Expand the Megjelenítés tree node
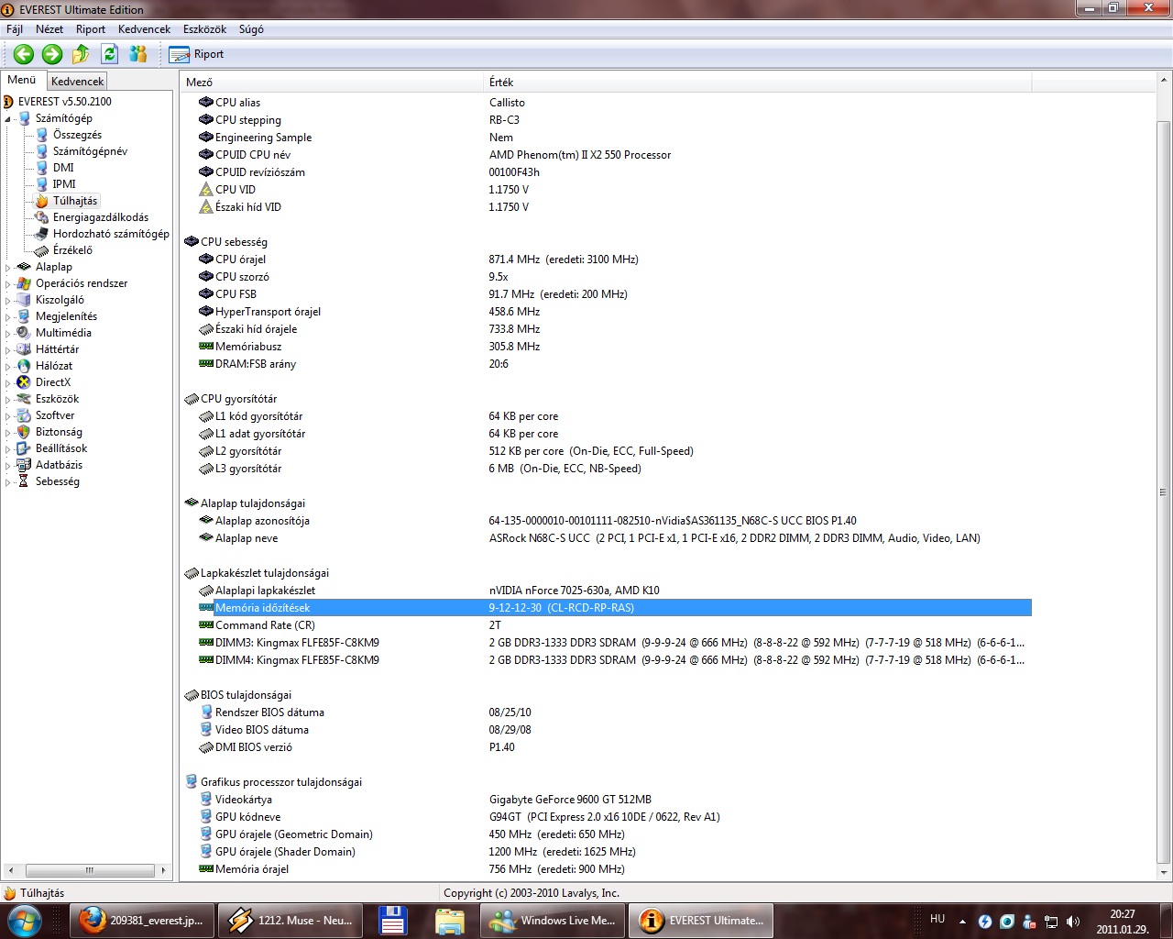The image size is (1173, 939). pyautogui.click(x=8, y=317)
